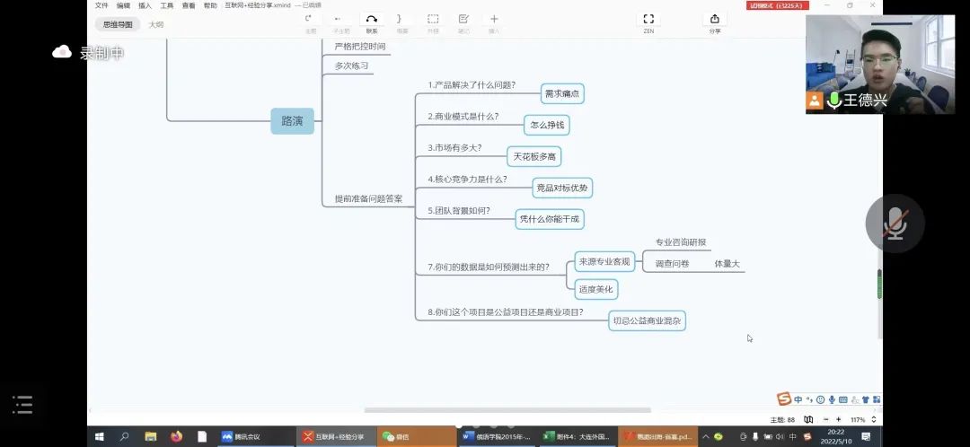The width and height of the screenshot is (970, 447).
Task: Open Firefox from the taskbar
Action: pyautogui.click(x=176, y=437)
